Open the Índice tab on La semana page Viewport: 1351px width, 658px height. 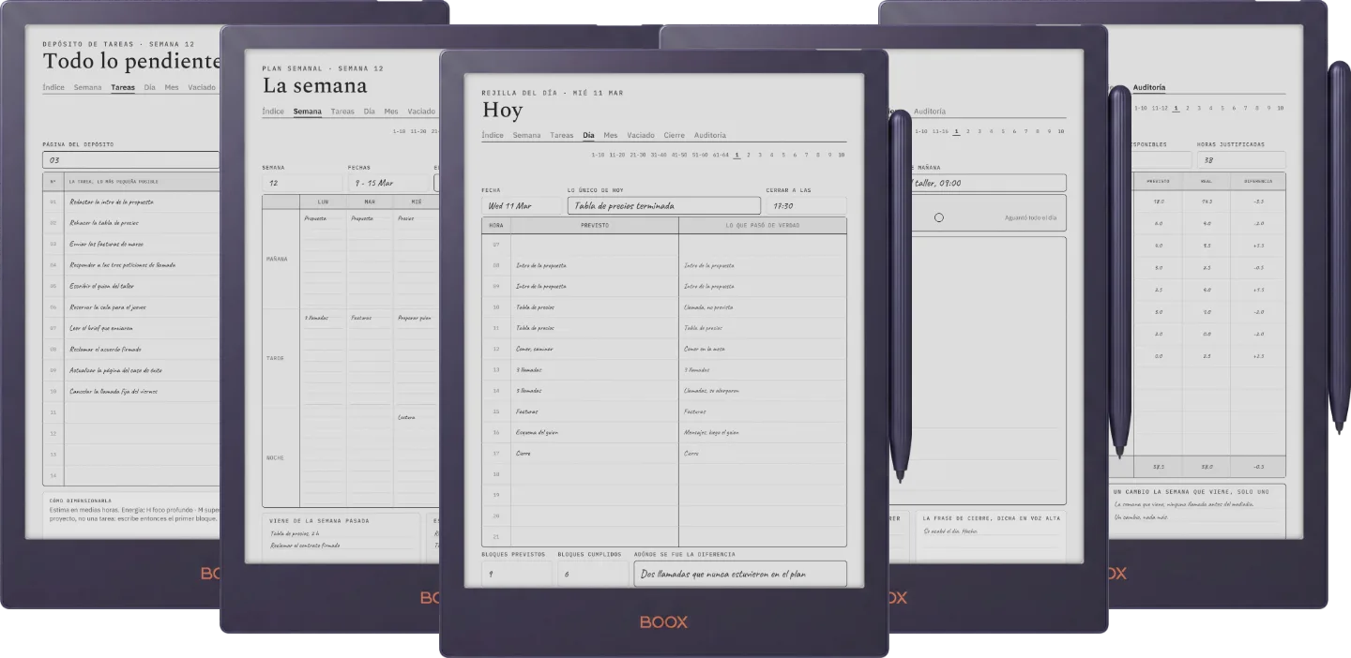pyautogui.click(x=273, y=112)
